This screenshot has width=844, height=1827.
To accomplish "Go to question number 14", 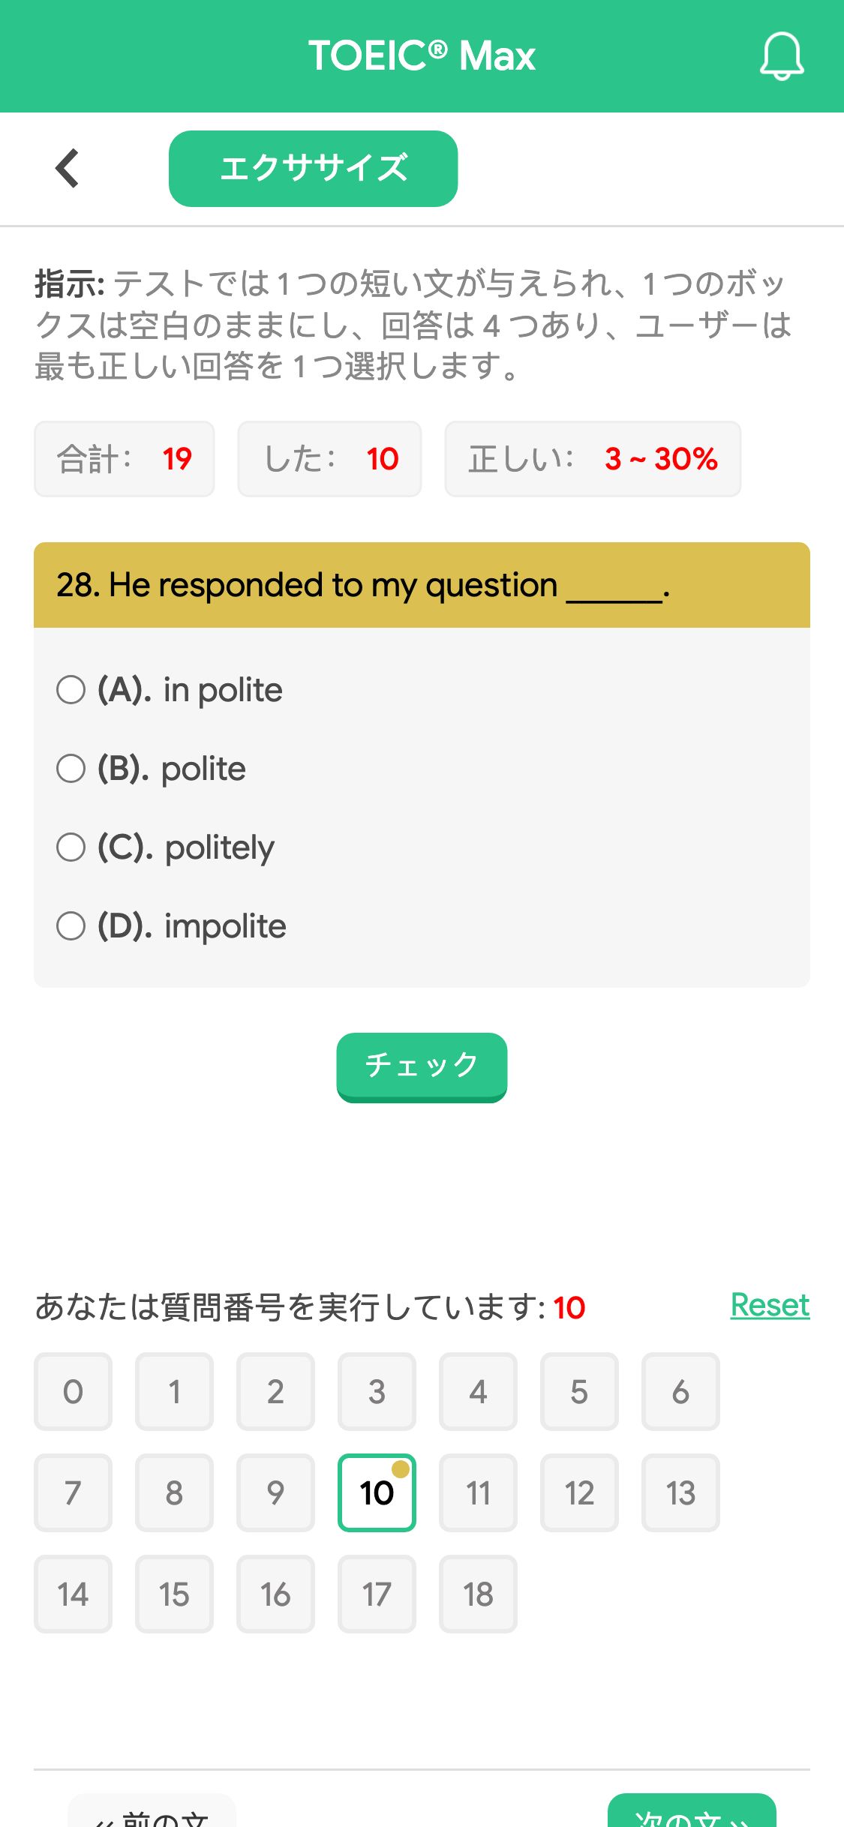I will click(73, 1594).
